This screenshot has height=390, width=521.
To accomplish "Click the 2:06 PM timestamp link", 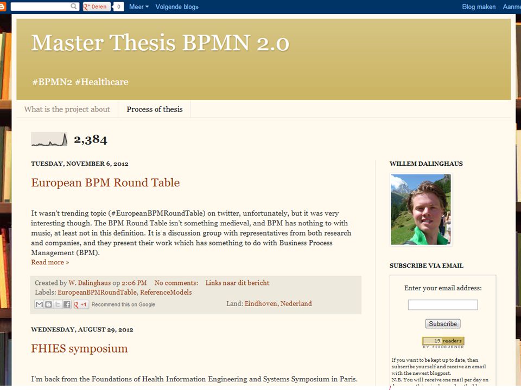I will (134, 283).
